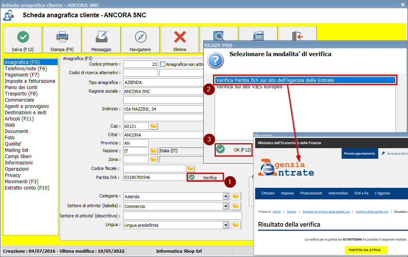The width and height of the screenshot is (408, 257).
Task: Open the Documenti section
Action: 16,131
